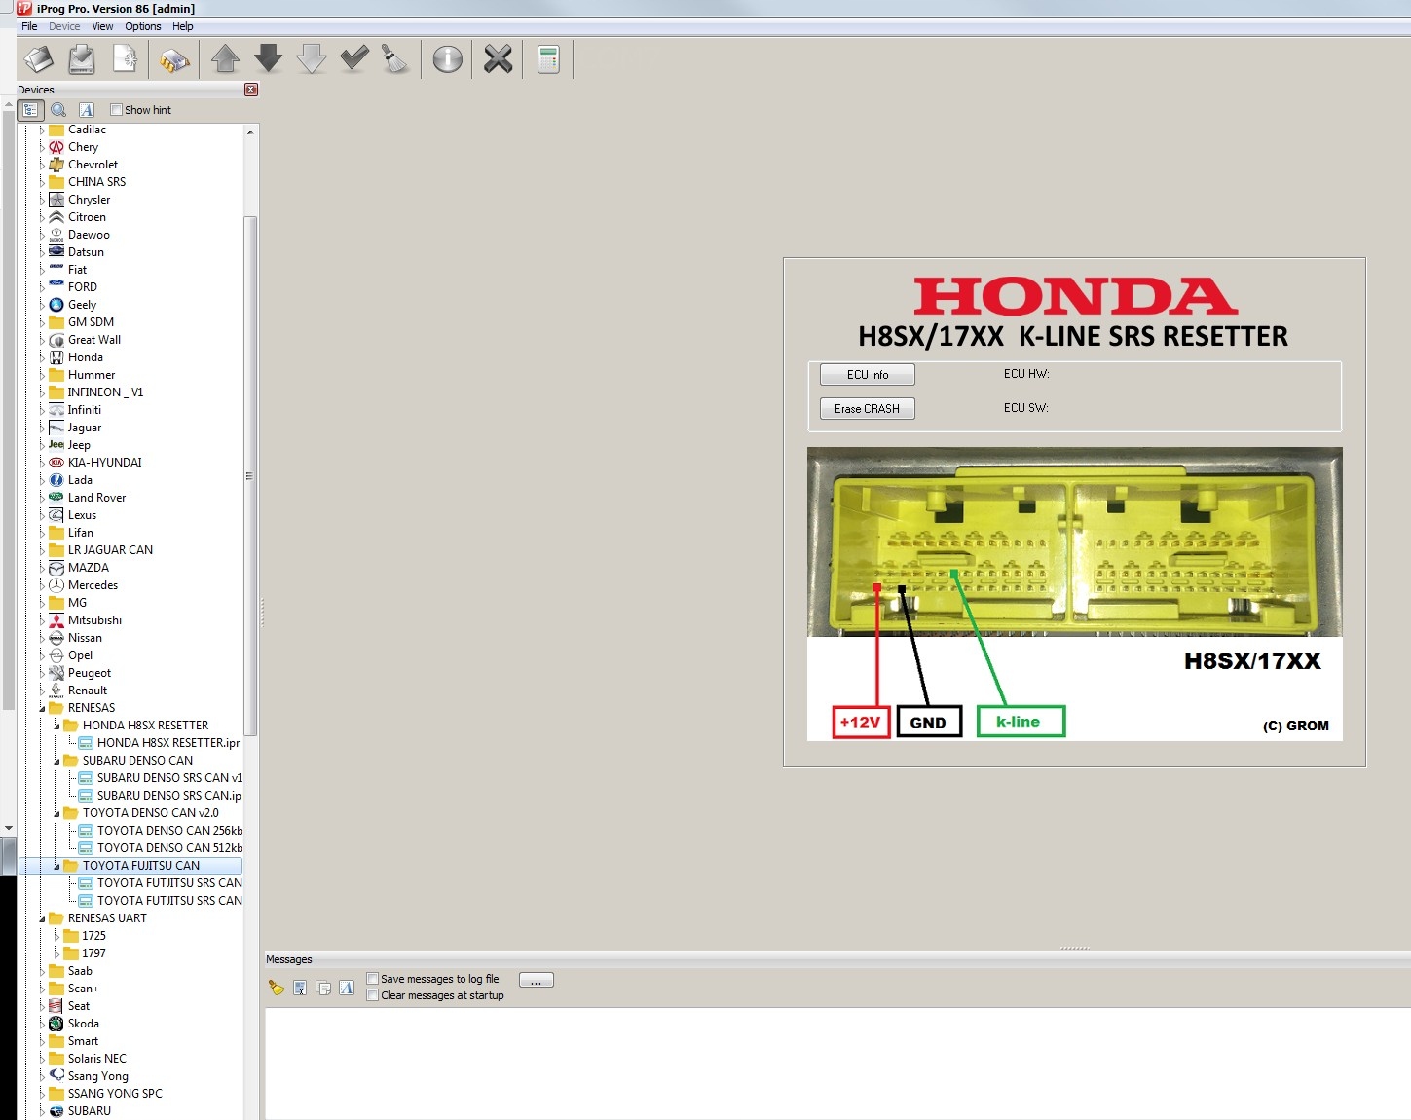Image resolution: width=1411 pixels, height=1120 pixels.
Task: Expand the Honda folder in device tree
Action: [42, 357]
